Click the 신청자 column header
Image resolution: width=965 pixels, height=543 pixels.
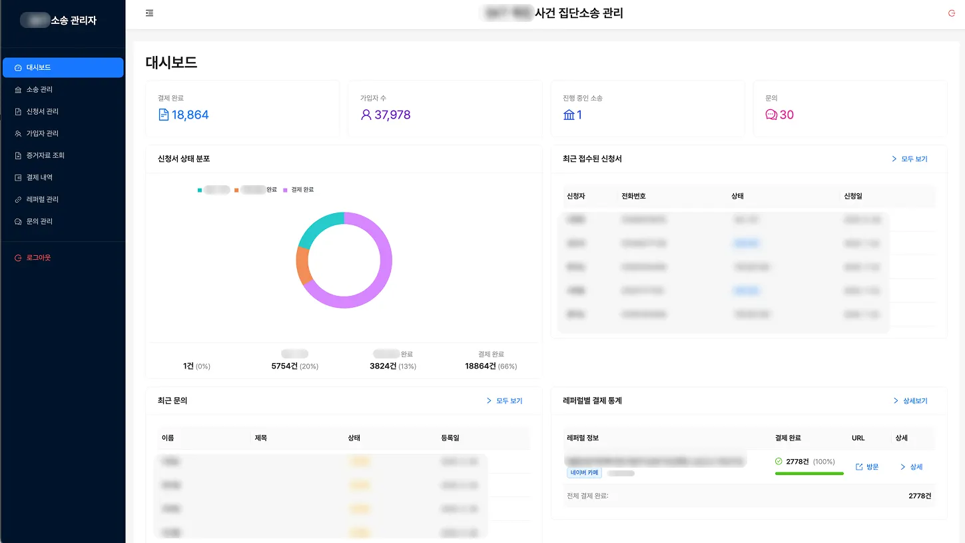click(x=576, y=196)
